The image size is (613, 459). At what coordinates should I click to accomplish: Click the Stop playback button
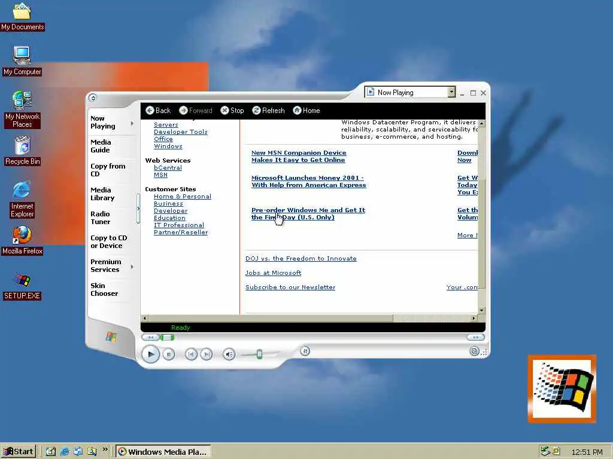(168, 354)
